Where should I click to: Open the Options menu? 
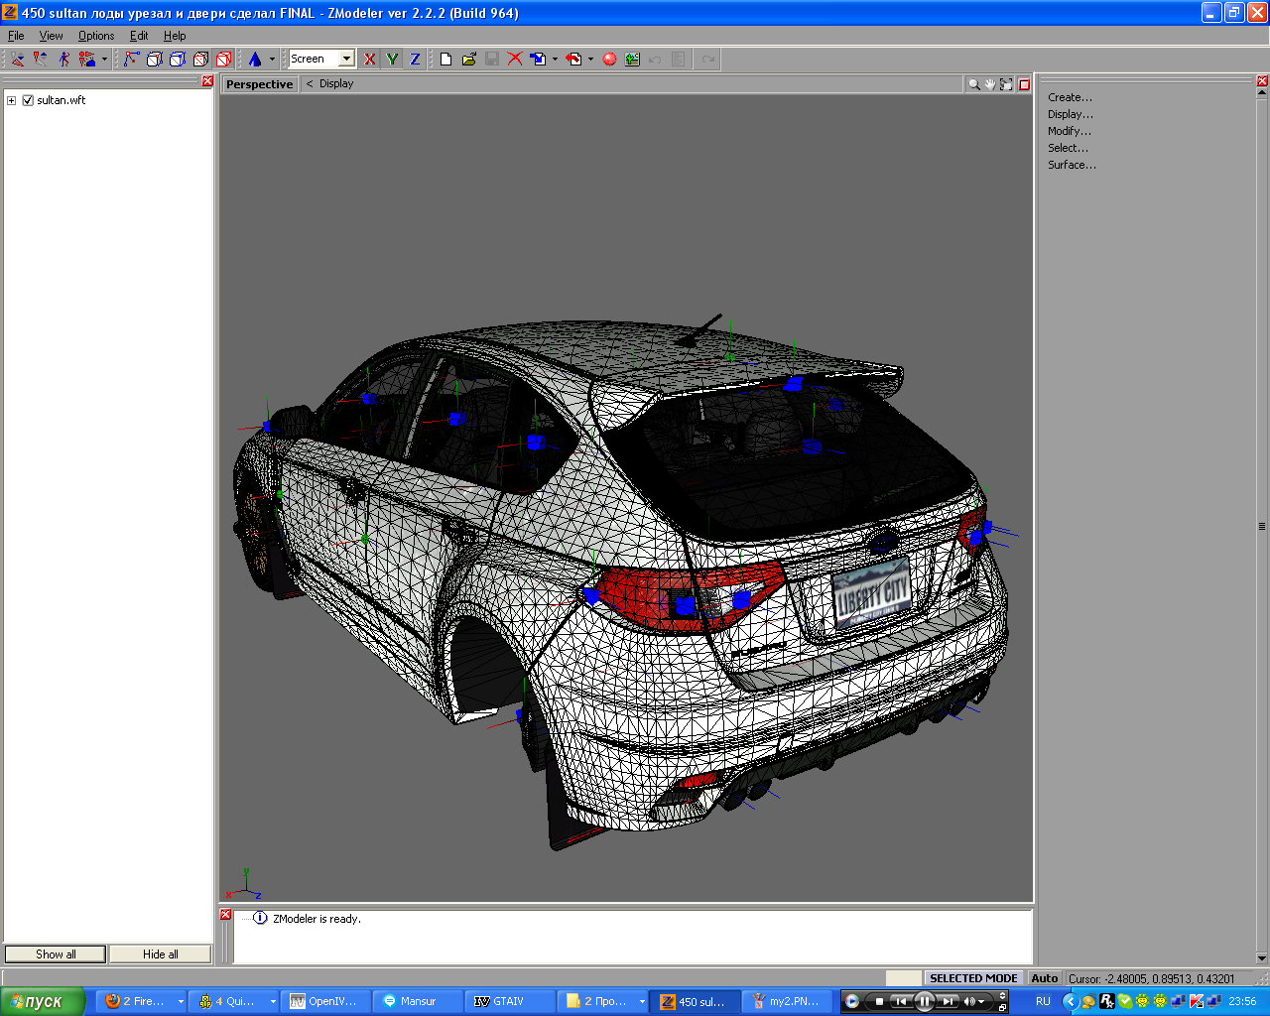[x=96, y=36]
